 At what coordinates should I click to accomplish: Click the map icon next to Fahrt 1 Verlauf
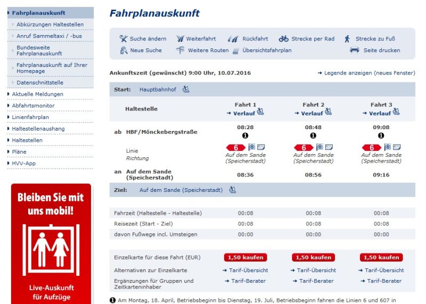tap(260, 112)
